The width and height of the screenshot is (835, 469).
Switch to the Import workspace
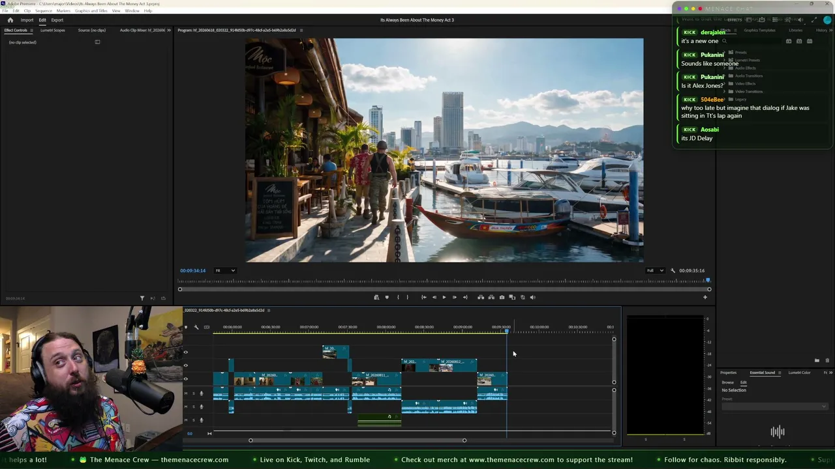(x=27, y=20)
